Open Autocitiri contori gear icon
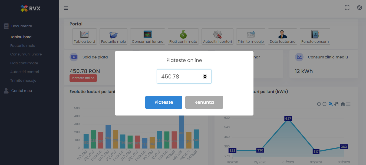Screen dimensions: 366x165 pyautogui.click(x=217, y=37)
